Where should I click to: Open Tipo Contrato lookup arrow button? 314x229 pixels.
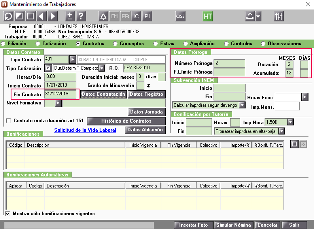73,59
